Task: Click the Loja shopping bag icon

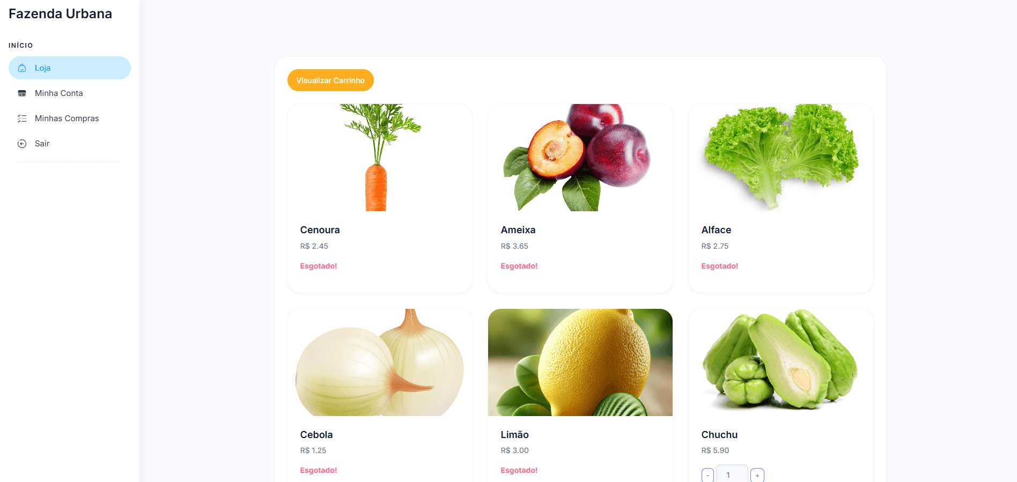Action: point(22,68)
